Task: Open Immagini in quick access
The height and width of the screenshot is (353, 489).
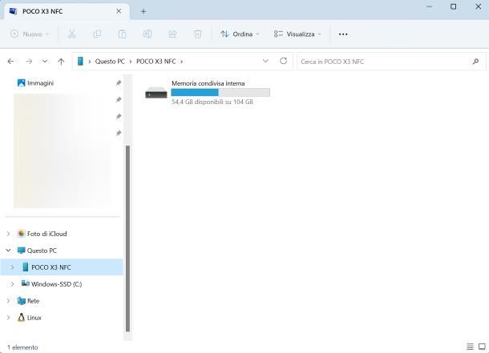Action: 40,82
